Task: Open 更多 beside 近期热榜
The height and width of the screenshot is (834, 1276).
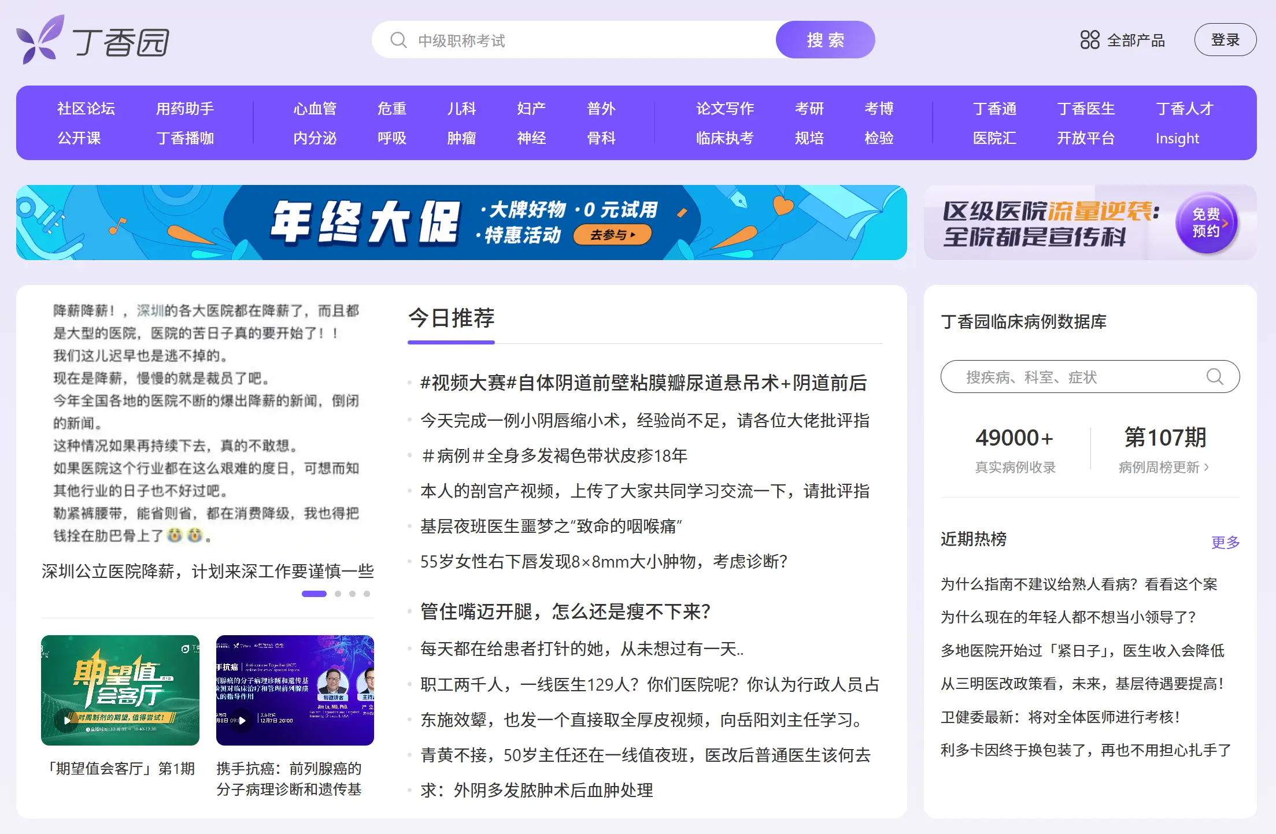Action: 1226,542
